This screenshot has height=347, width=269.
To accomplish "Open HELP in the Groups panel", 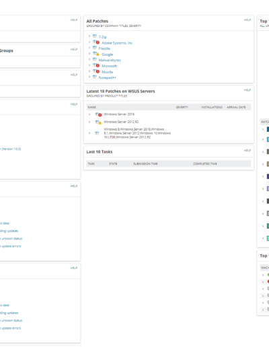I will 74,49.
